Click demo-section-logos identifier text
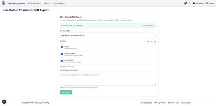The height and width of the screenshot is (106, 216). click(71, 48)
